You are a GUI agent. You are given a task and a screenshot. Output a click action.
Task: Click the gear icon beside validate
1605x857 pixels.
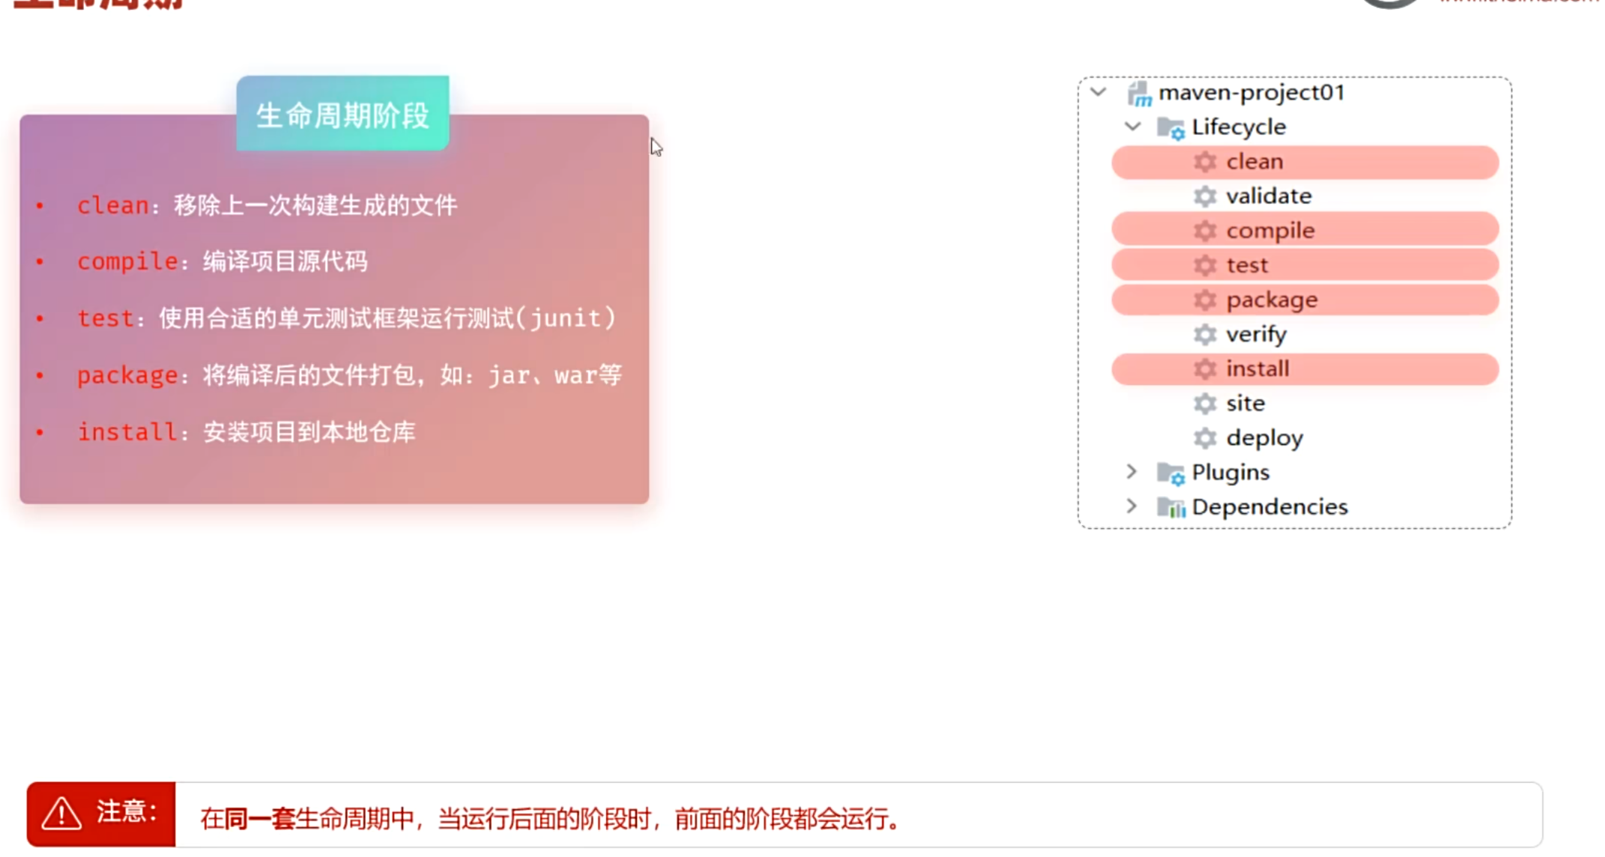coord(1204,196)
